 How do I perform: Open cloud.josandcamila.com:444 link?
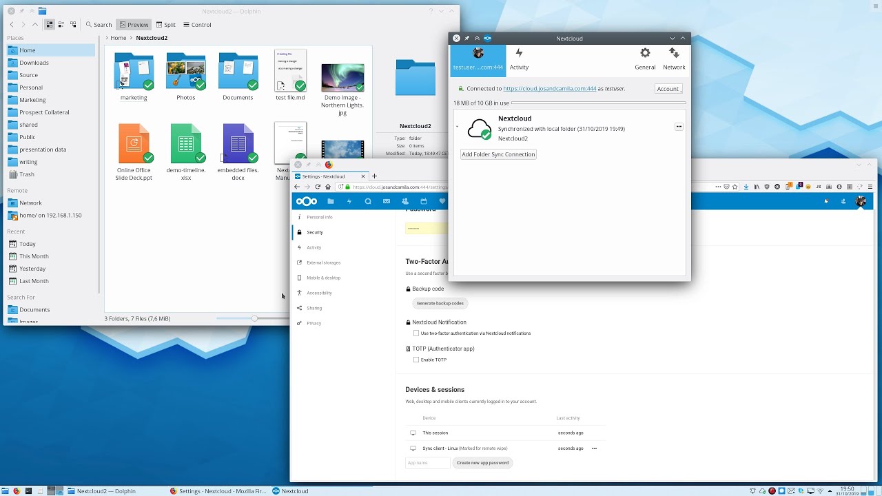pos(550,89)
